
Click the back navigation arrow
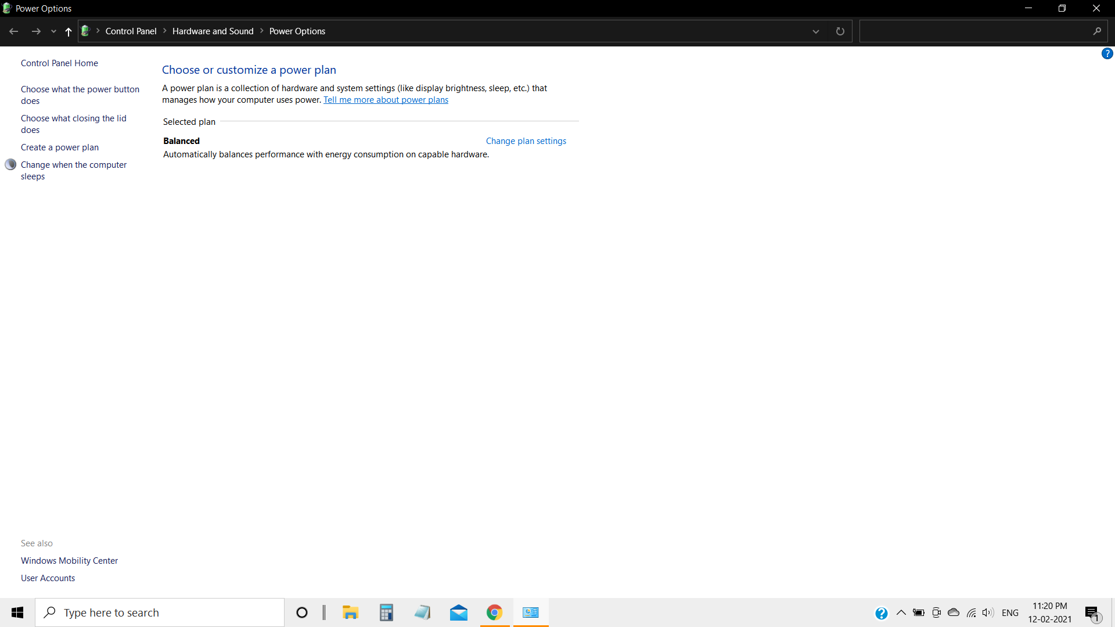pyautogui.click(x=14, y=31)
